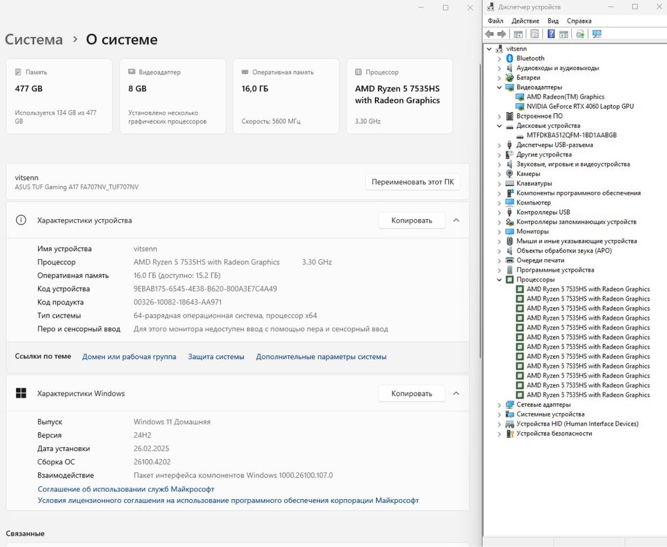Click the info icon beside Характеристики устройства
The height and width of the screenshot is (547, 667).
click(x=21, y=220)
